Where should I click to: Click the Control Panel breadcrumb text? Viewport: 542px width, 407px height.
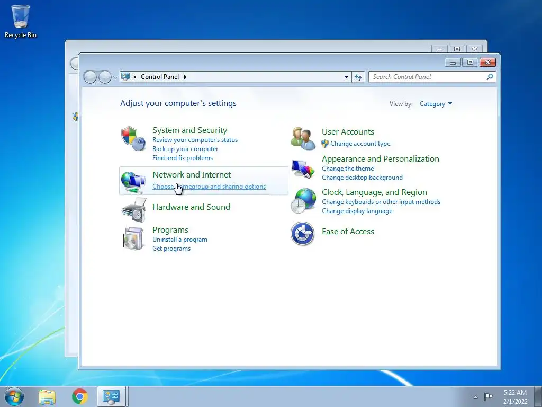point(160,77)
